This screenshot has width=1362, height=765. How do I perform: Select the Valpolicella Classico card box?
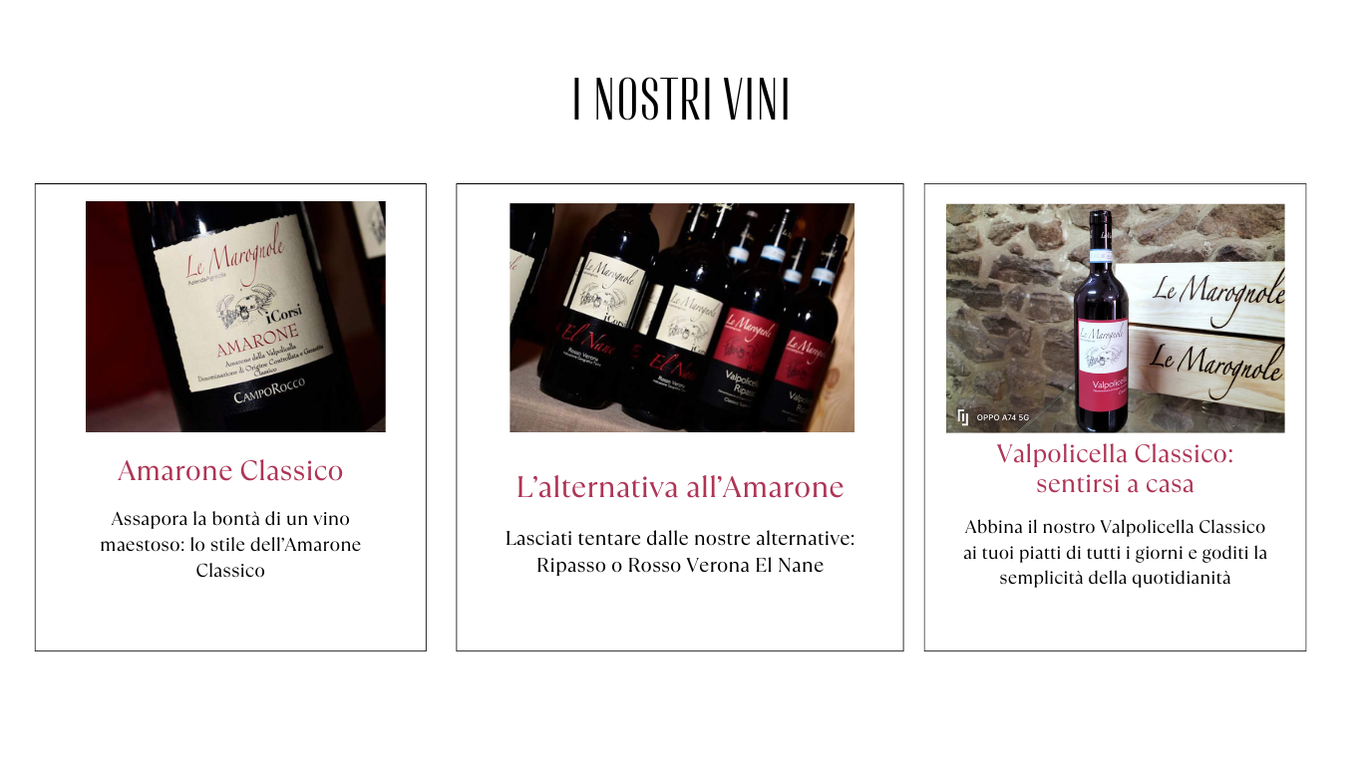tap(1115, 417)
